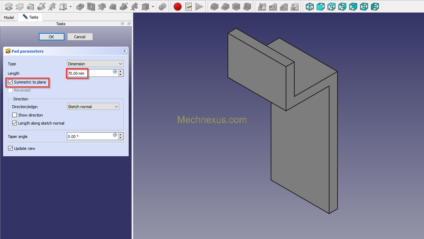Screen dimensions: 424x239
Task: Decrease Length with down stepper arrow
Action: click(x=121, y=75)
